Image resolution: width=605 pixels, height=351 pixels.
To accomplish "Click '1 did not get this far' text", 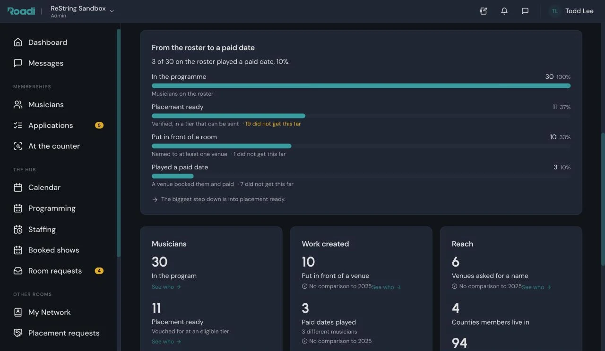I will click(x=259, y=154).
